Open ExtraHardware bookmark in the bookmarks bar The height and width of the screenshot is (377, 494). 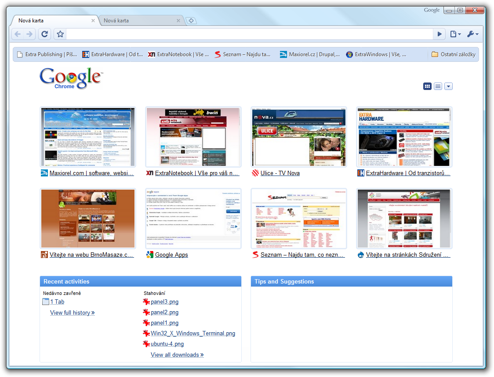[x=113, y=54]
